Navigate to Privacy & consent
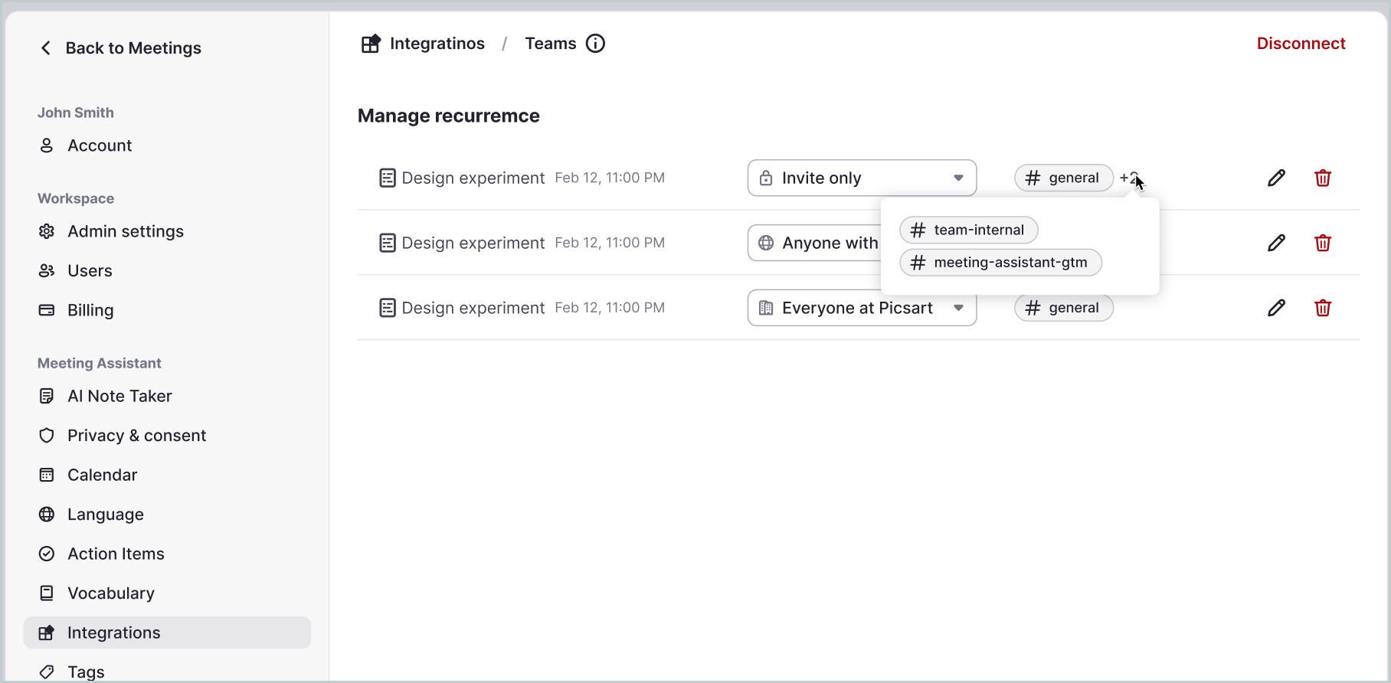Viewport: 1391px width, 683px height. pyautogui.click(x=136, y=436)
